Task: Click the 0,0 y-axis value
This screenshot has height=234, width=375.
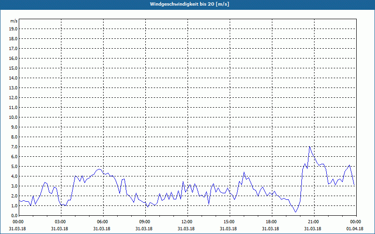Action: tap(14, 216)
